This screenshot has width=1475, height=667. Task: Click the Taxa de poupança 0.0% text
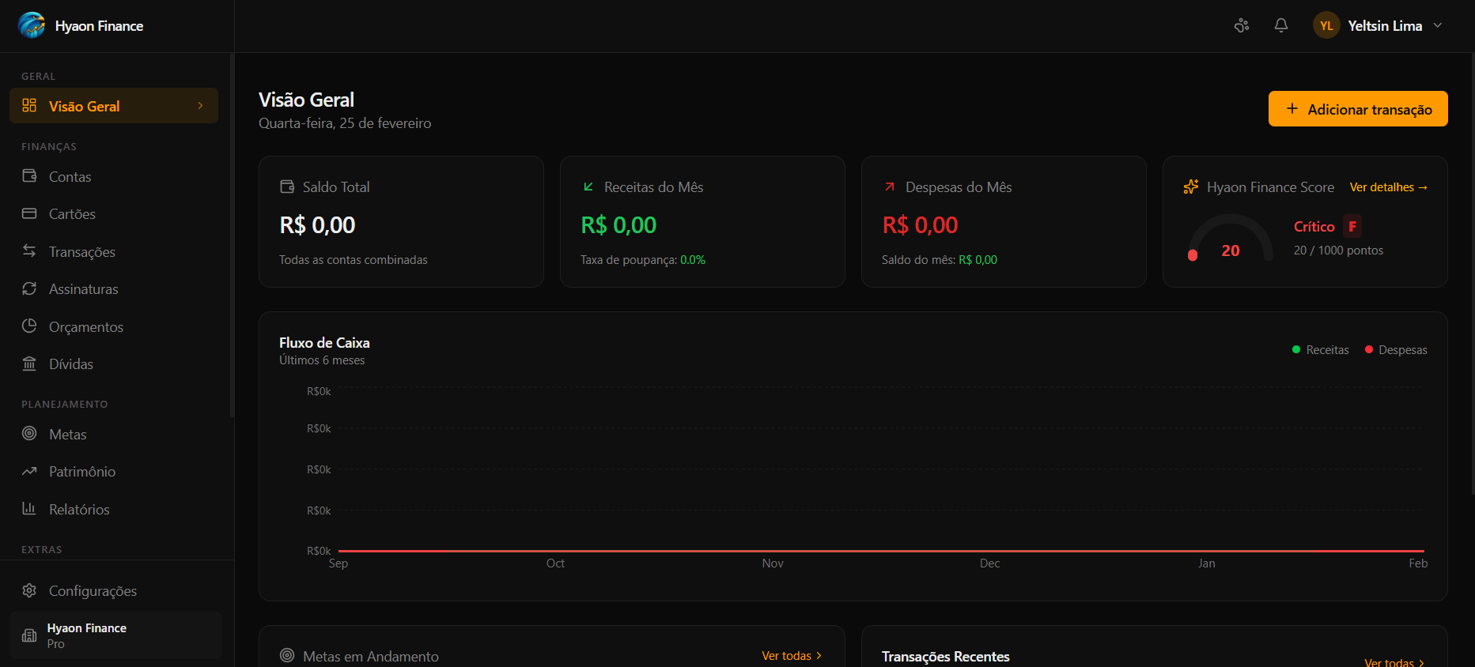[643, 260]
